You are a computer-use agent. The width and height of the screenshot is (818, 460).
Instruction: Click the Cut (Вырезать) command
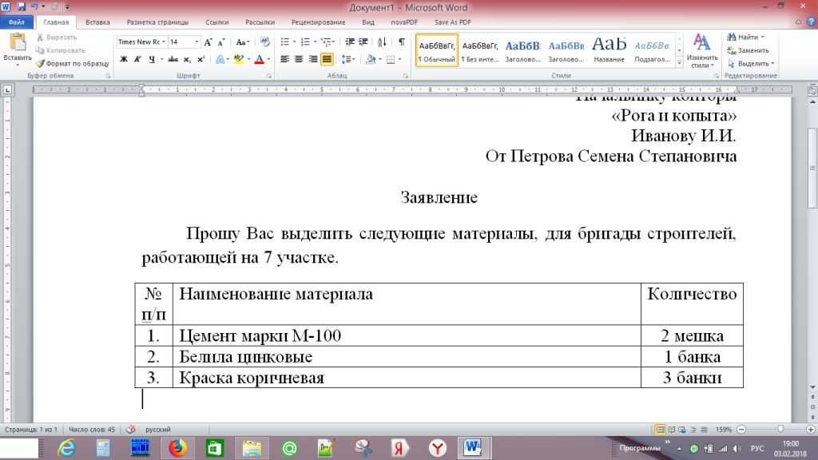pyautogui.click(x=57, y=38)
